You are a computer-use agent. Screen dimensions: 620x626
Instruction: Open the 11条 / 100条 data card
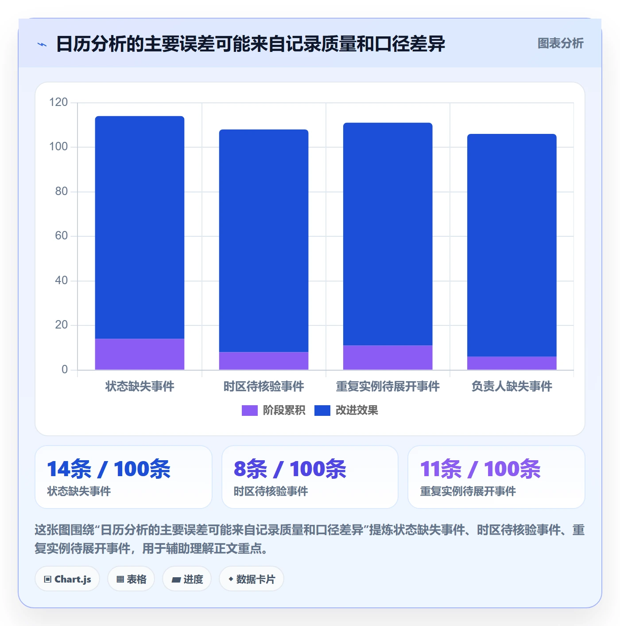point(496,477)
